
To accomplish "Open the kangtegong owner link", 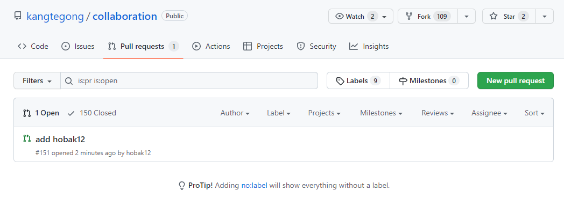I will click(55, 16).
